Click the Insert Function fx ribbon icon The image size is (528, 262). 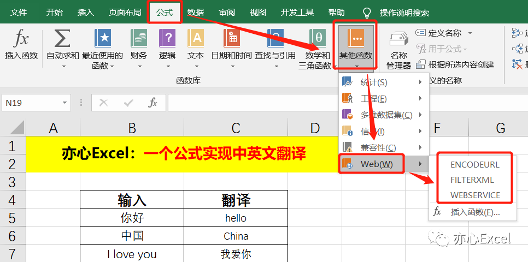(x=21, y=39)
